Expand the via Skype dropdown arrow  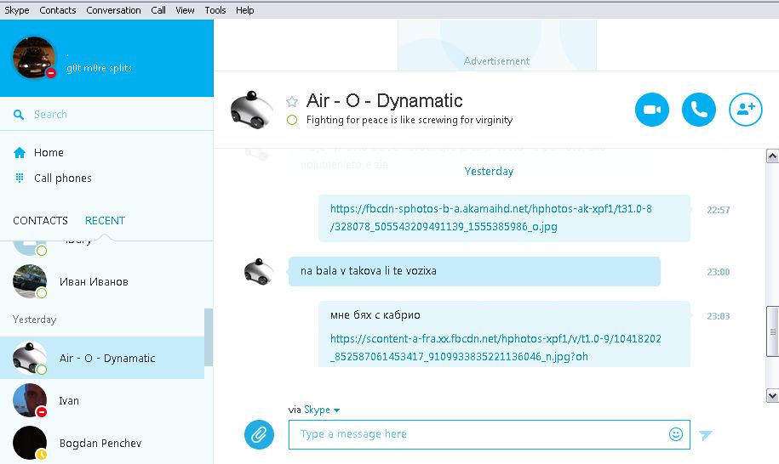(x=336, y=410)
